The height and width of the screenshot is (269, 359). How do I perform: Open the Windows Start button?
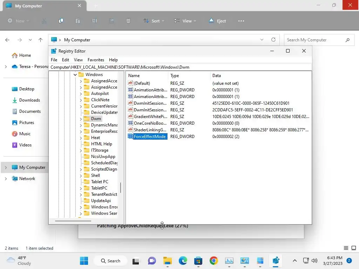(84, 261)
